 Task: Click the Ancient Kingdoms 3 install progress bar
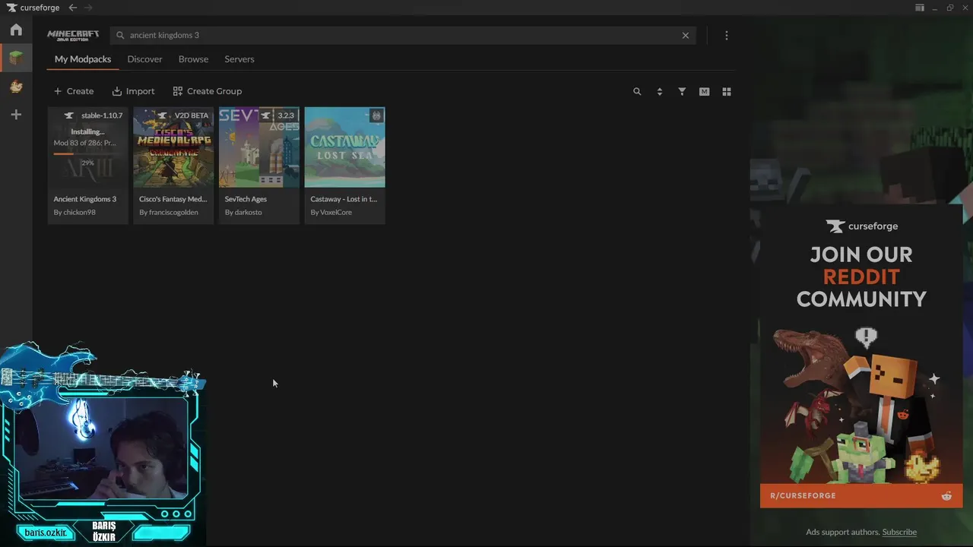[x=88, y=154]
